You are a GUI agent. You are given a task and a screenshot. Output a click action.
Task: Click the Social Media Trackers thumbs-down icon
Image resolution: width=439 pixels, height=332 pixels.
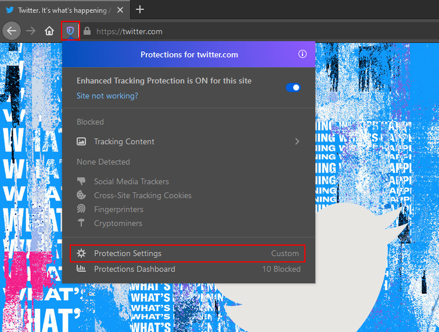pyautogui.click(x=81, y=181)
